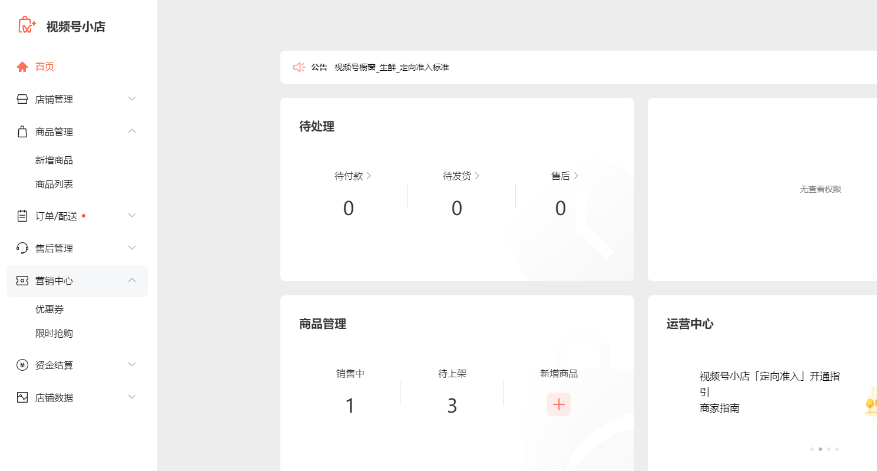Screen dimensions: 877x471
Task: Click the storefront icon beside 店铺管理
Action: pos(22,99)
